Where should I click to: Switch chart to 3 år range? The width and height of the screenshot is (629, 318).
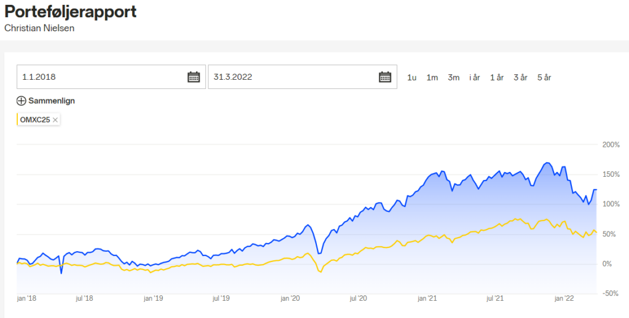[520, 77]
